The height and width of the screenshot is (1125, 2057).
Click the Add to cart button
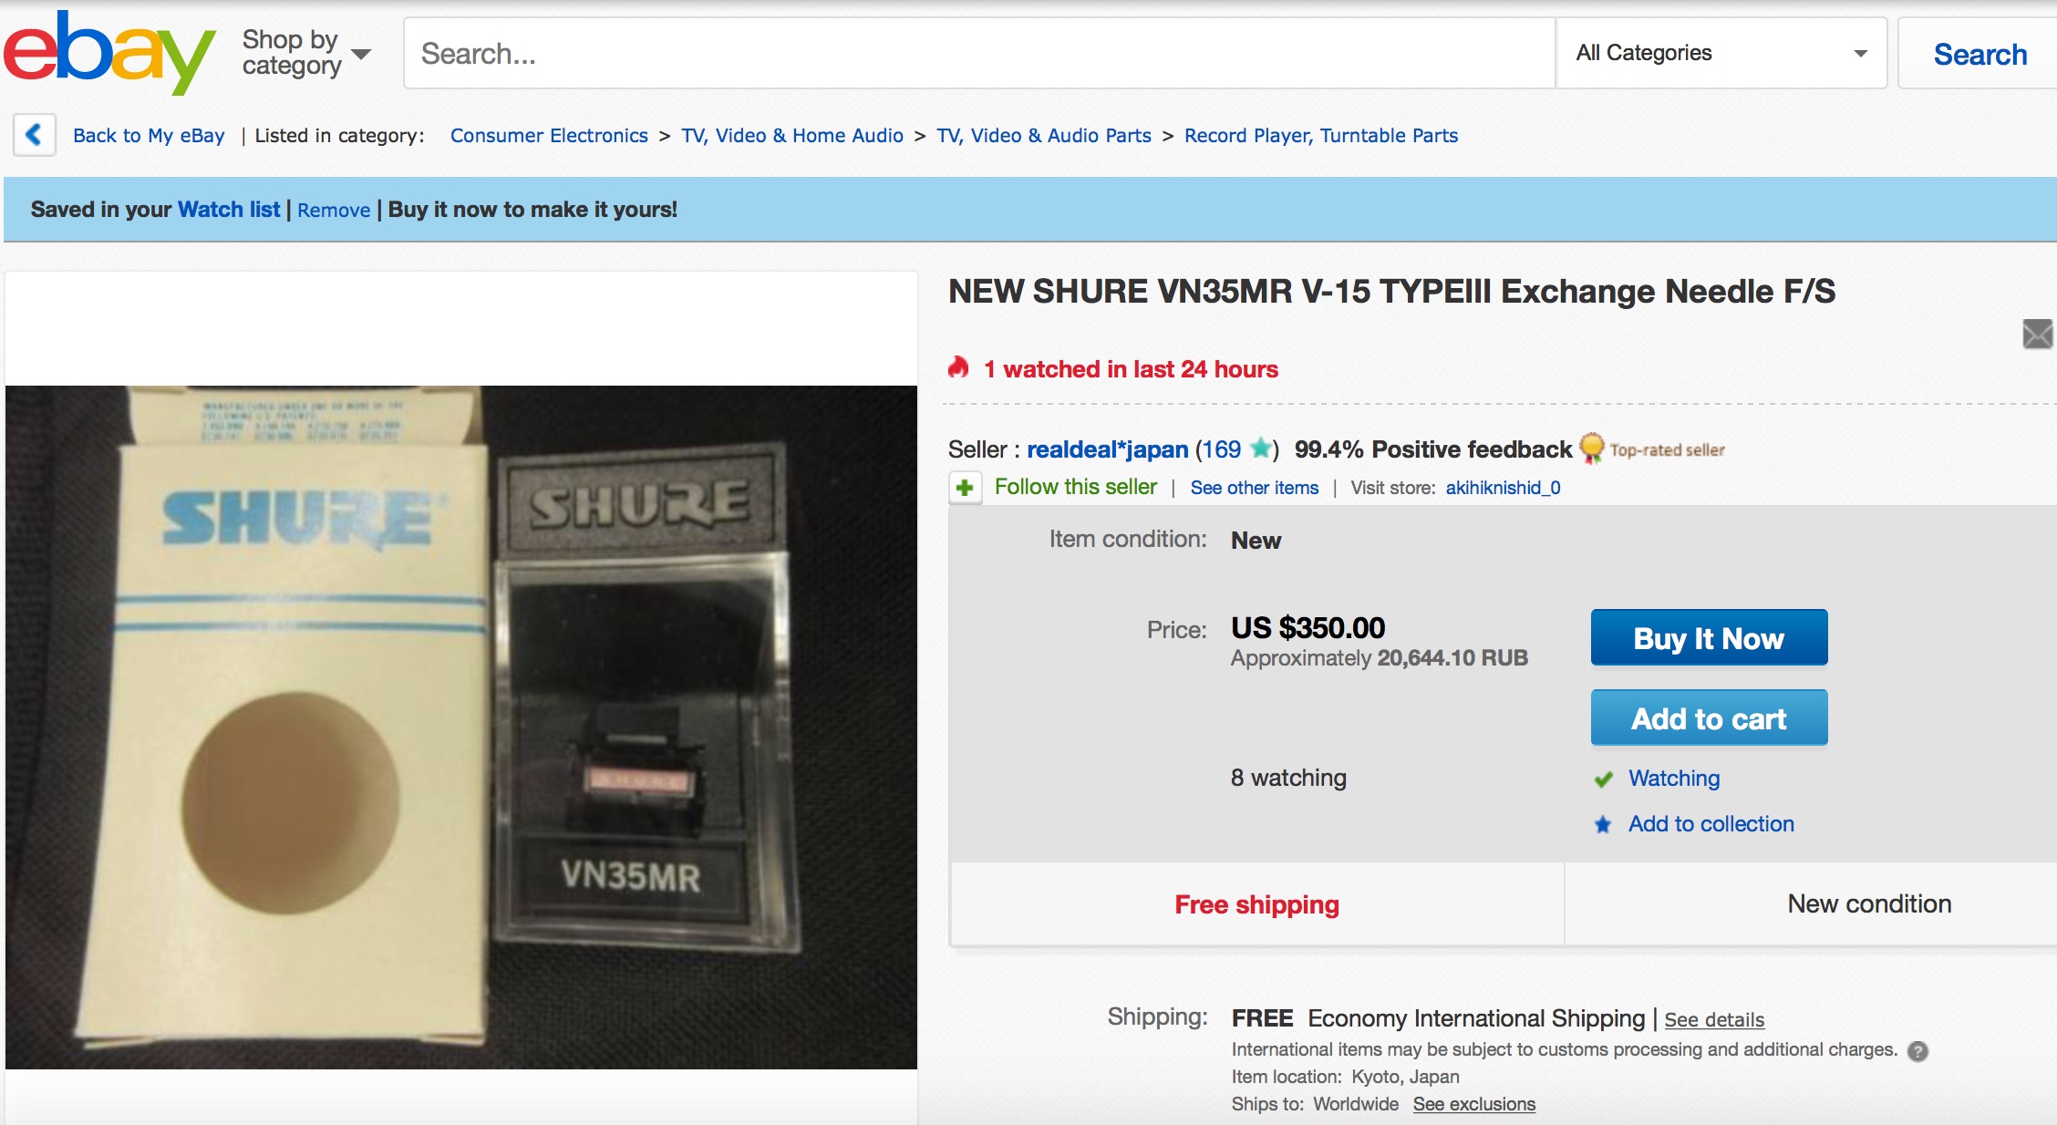coord(1709,718)
